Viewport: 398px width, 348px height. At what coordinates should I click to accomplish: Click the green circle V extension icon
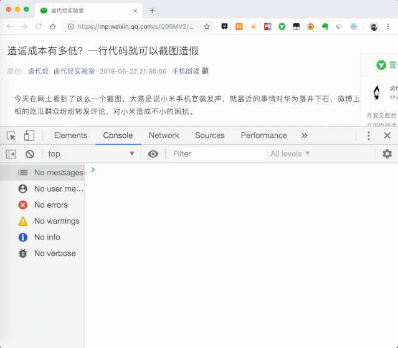pyautogui.click(x=282, y=26)
